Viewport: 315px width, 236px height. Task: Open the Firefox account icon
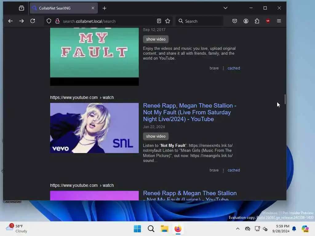click(x=246, y=21)
